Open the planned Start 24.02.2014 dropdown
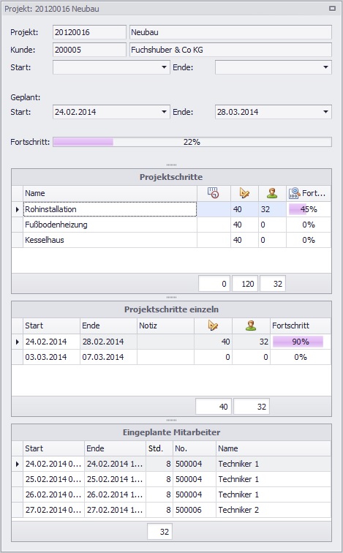This screenshot has height=553, width=343. pyautogui.click(x=164, y=112)
